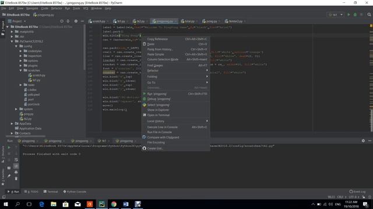The image size is (373, 209).
Task: Collapse the EliteBook 8570w root node
Action: point(8,27)
